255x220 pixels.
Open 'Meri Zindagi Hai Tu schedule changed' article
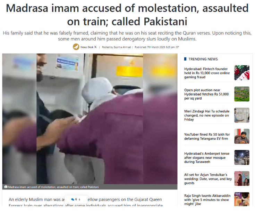[207, 115]
